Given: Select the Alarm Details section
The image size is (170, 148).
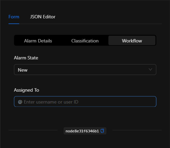Looking at the screenshot, I should tap(38, 41).
